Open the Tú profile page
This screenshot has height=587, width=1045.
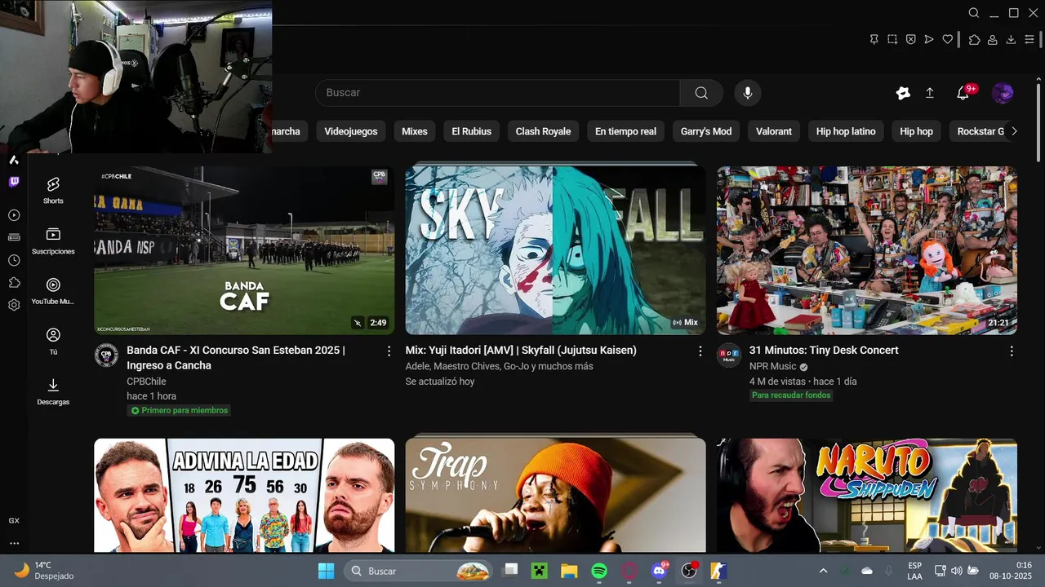click(x=53, y=341)
